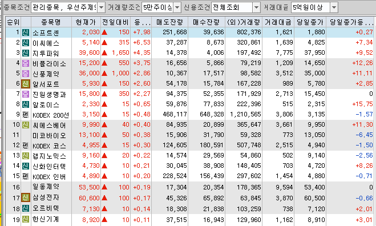Click the 신 icon beside 랩지노믹스
376x226 pixels.
pos(26,156)
